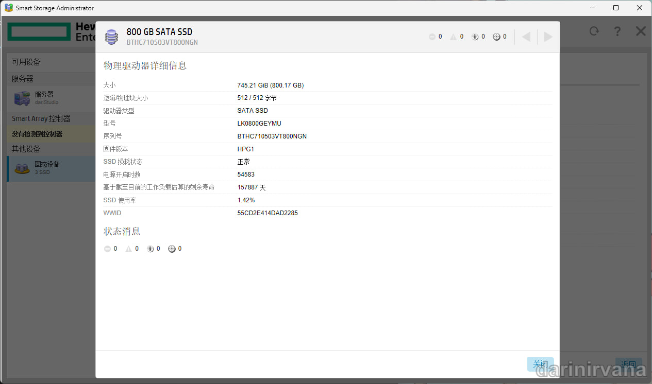Click the 返回 button at bottom right
This screenshot has height=384, width=652.
628,364
